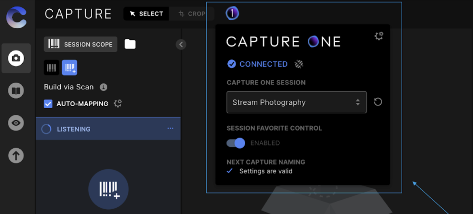
Task: Click the Session Scope button
Action: point(80,44)
